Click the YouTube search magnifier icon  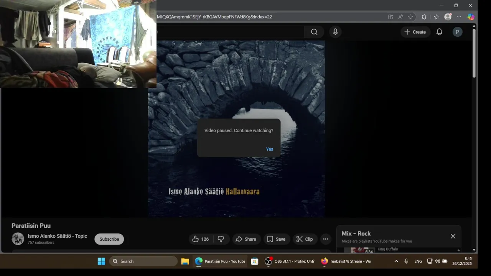pos(314,32)
